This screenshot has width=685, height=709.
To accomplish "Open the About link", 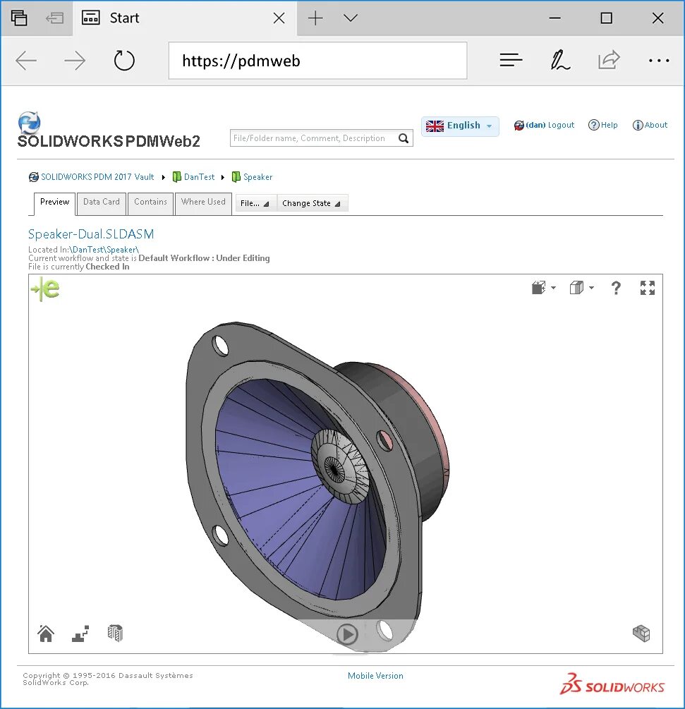I will [x=650, y=125].
